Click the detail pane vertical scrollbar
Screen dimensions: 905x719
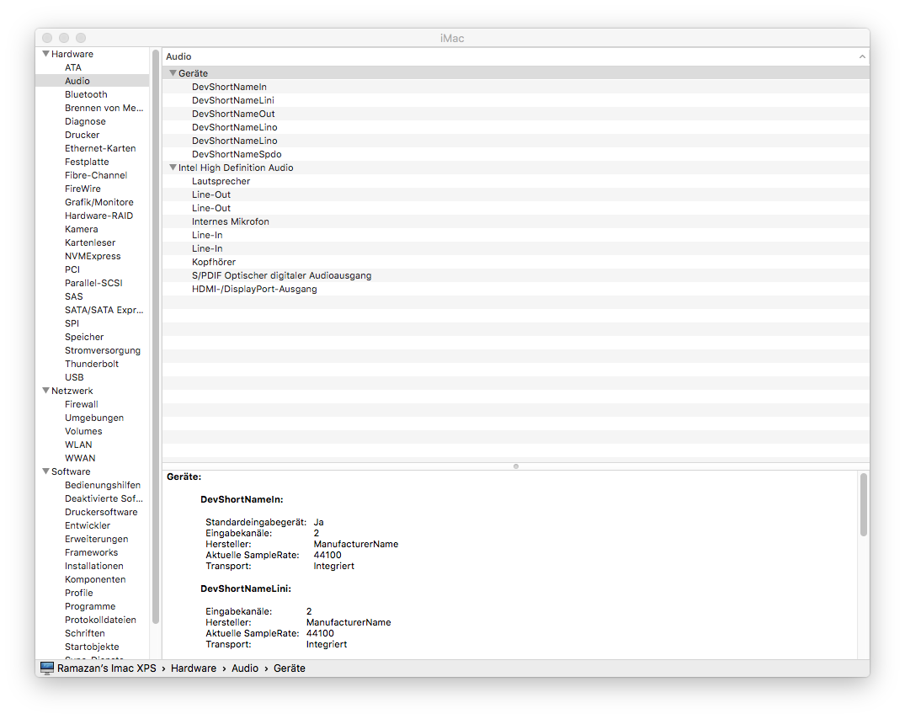(x=864, y=505)
